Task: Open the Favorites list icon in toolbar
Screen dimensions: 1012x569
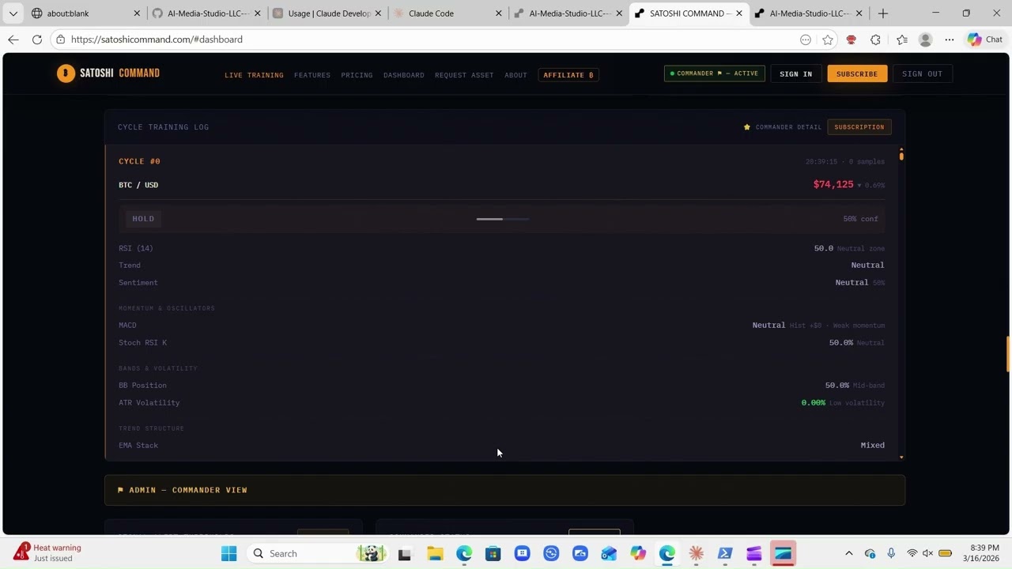Action: (902, 40)
